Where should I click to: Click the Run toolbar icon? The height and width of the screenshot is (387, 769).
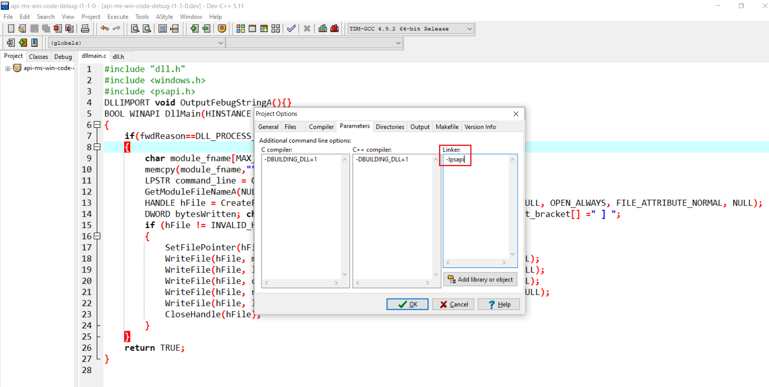(252, 28)
